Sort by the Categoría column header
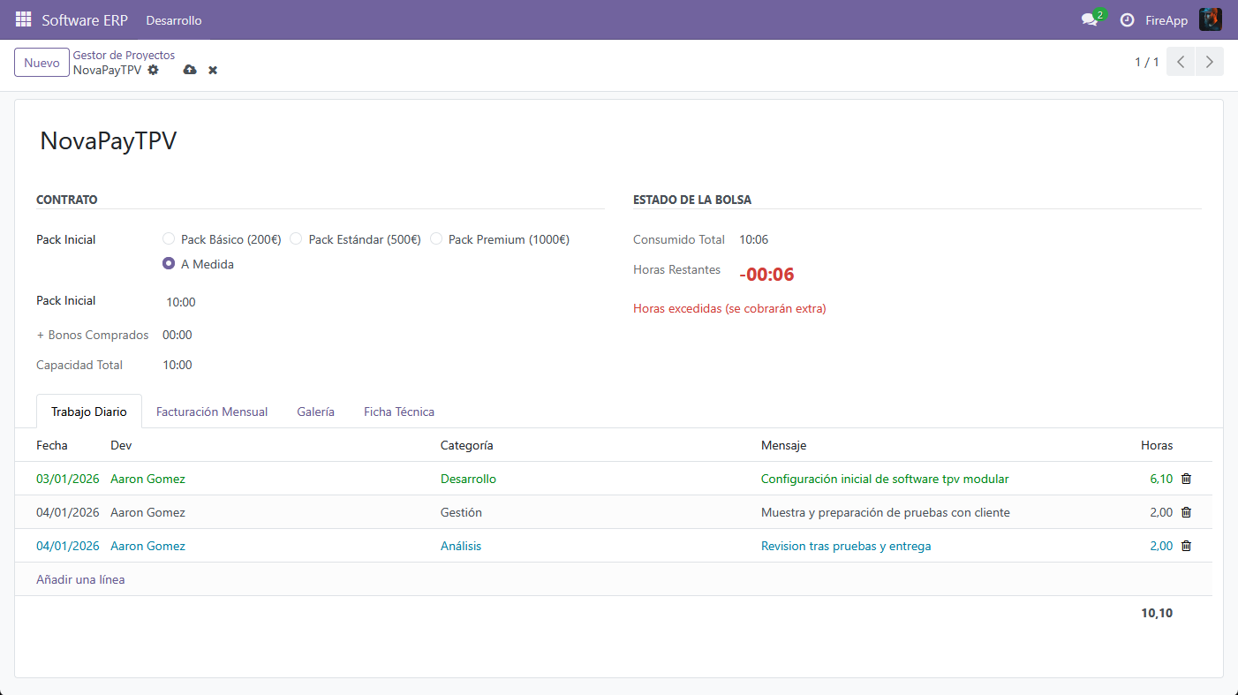 [x=466, y=445]
